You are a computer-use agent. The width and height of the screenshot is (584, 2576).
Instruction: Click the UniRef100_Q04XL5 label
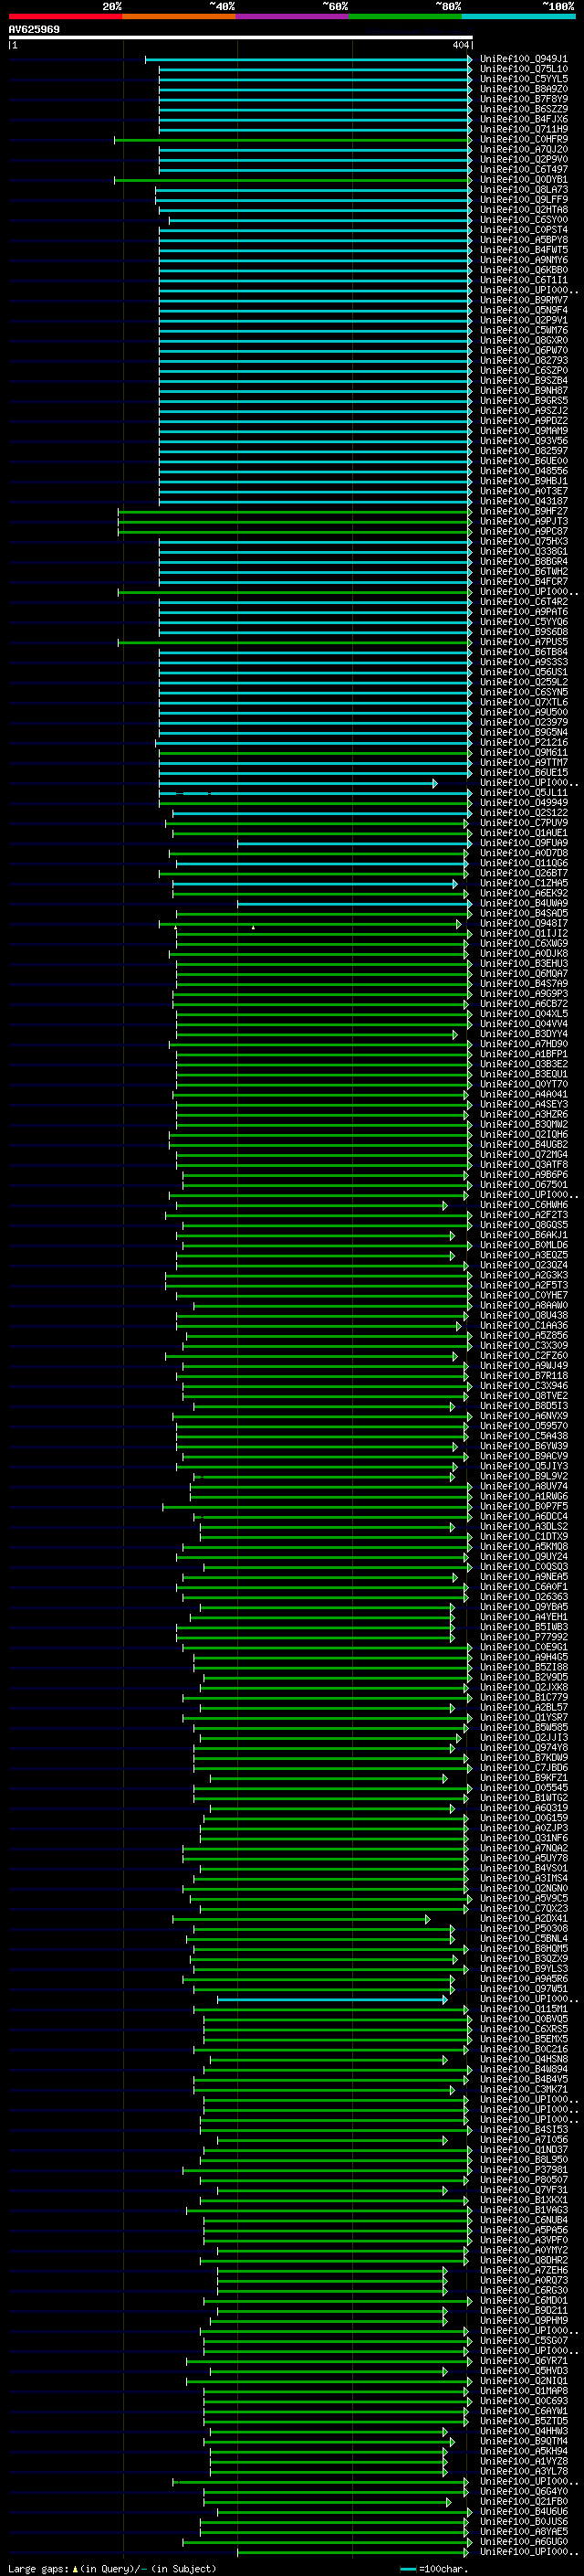(x=523, y=1014)
